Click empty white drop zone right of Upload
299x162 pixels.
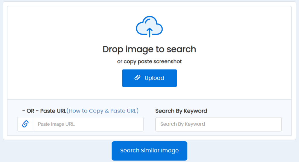[x=234, y=78]
